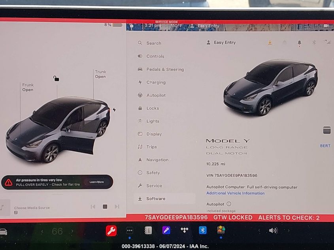
Task: Click the software update download arrow icon
Action: click(270, 42)
